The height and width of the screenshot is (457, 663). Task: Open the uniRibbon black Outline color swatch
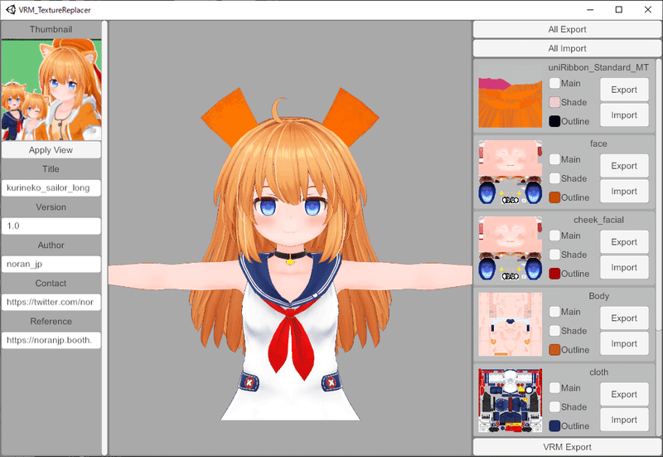click(x=554, y=121)
